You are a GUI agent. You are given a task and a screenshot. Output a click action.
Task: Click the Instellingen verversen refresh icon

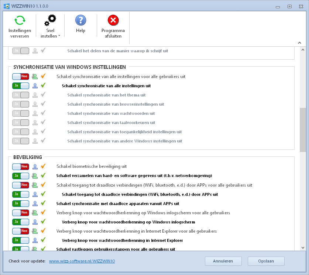pyautogui.click(x=20, y=20)
